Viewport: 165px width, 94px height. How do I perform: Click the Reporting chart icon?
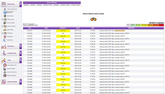[4, 46]
